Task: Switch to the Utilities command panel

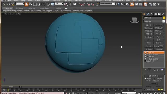Action: tap(163, 14)
